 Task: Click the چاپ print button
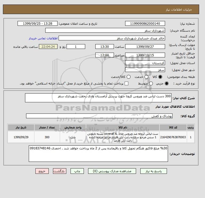point(77,171)
